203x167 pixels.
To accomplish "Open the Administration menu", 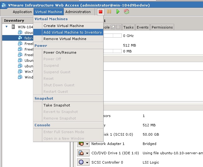I will tap(78, 12).
